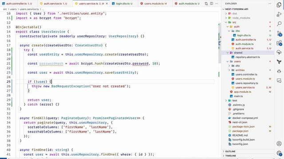This screenshot has height=159, width=284.
Task: Open the Manage gear settings icon
Action: click(279, 153)
